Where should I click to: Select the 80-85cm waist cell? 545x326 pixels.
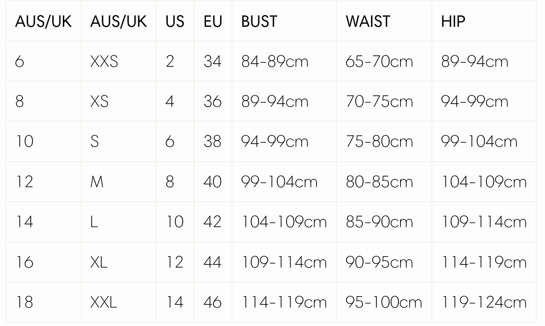(379, 182)
